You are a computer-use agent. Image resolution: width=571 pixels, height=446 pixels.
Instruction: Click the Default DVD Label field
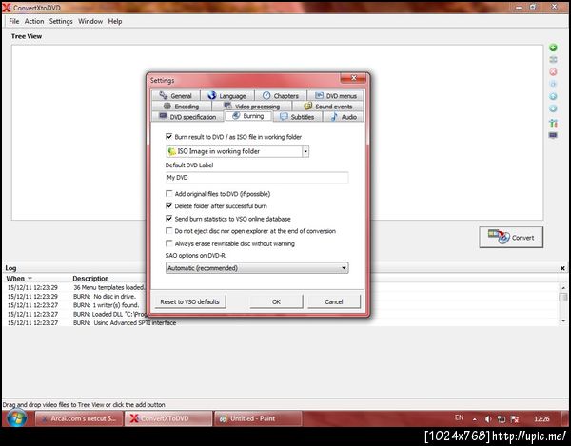pos(257,178)
